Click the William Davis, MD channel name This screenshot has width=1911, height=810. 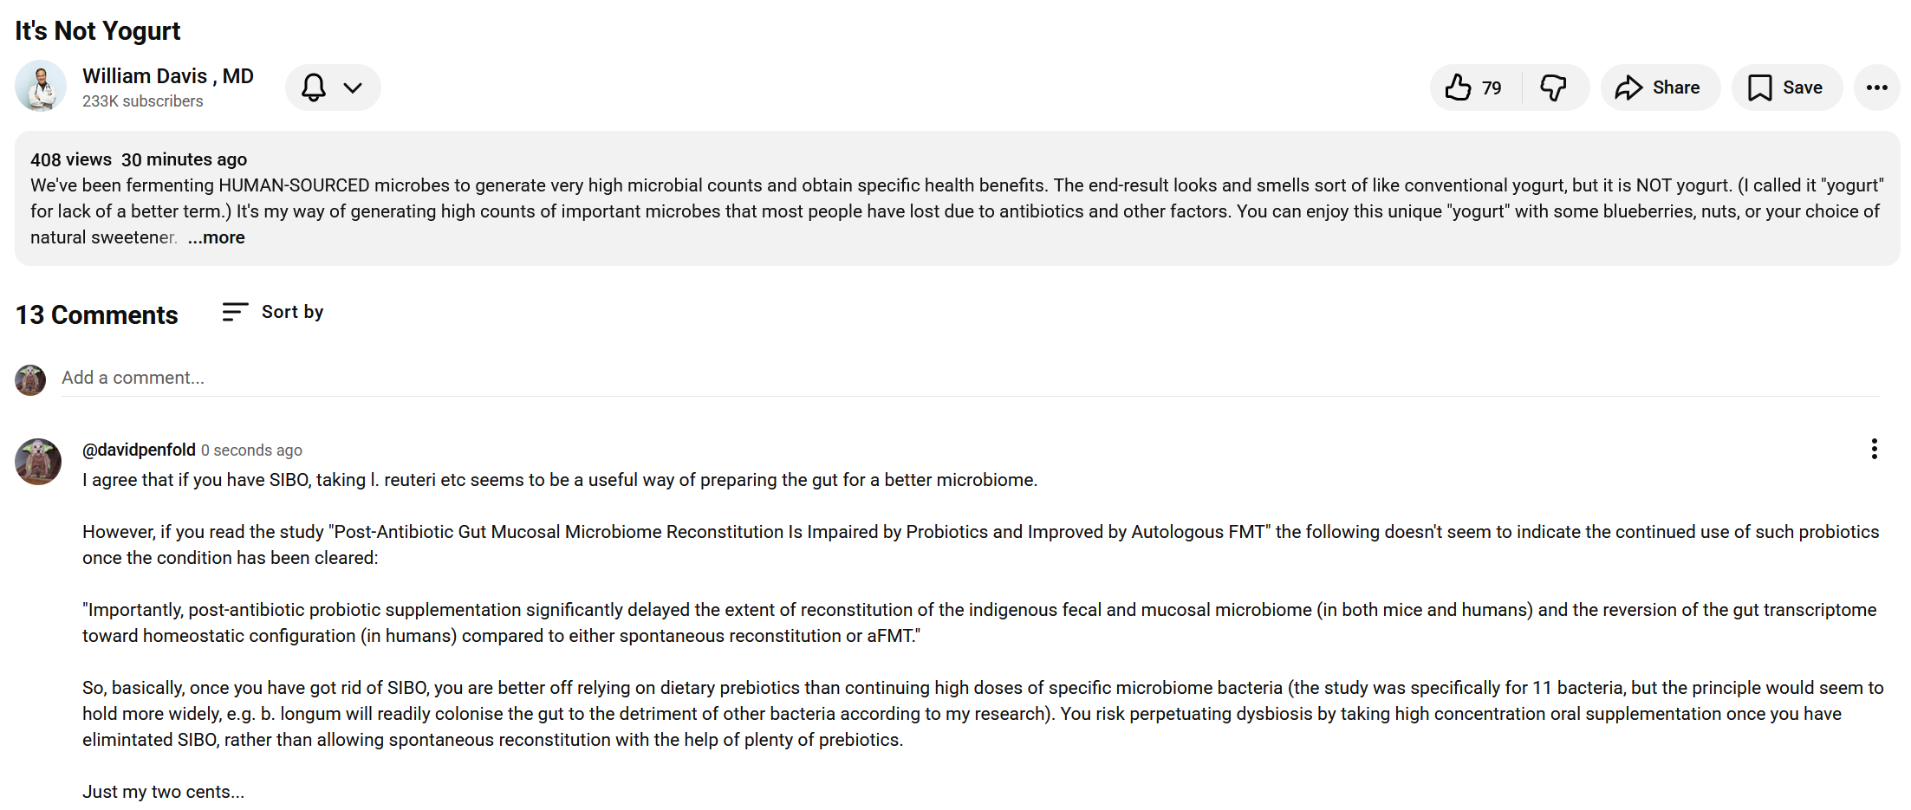pyautogui.click(x=168, y=76)
